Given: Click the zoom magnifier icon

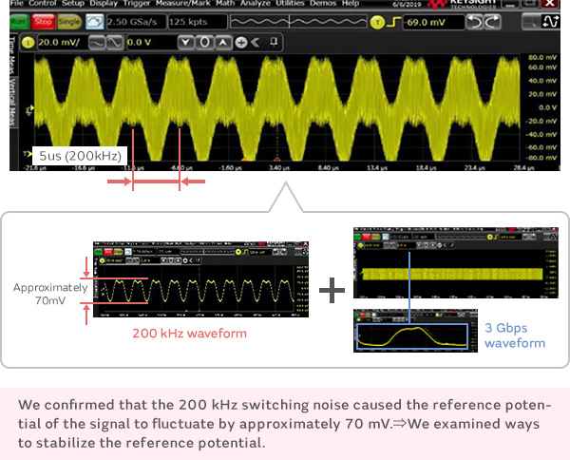Looking at the screenshot, I should coord(529,20).
